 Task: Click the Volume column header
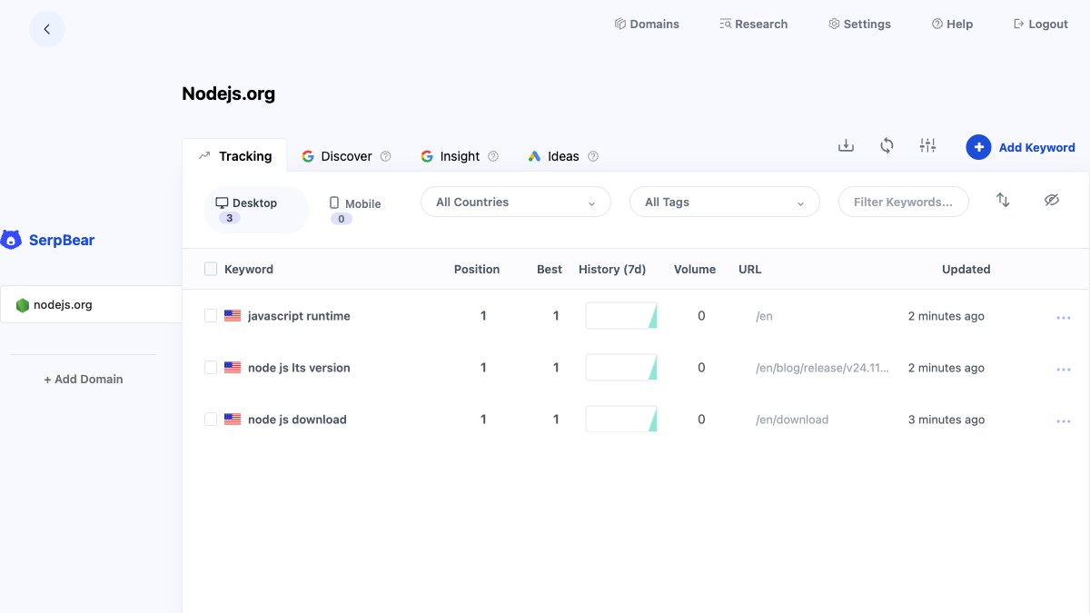point(695,269)
